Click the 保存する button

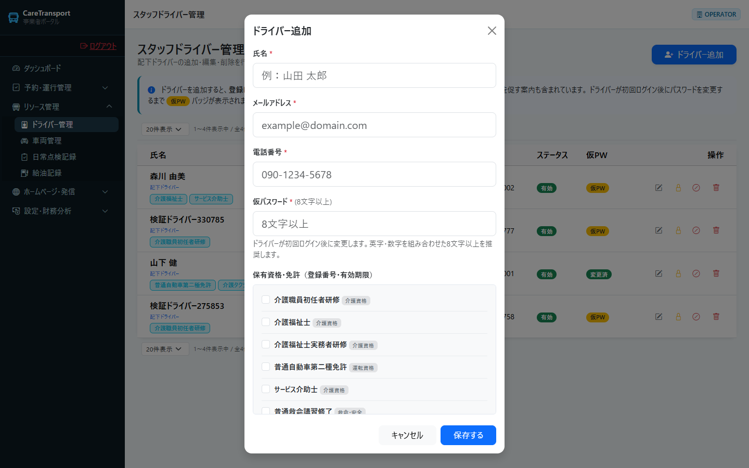[x=468, y=435]
